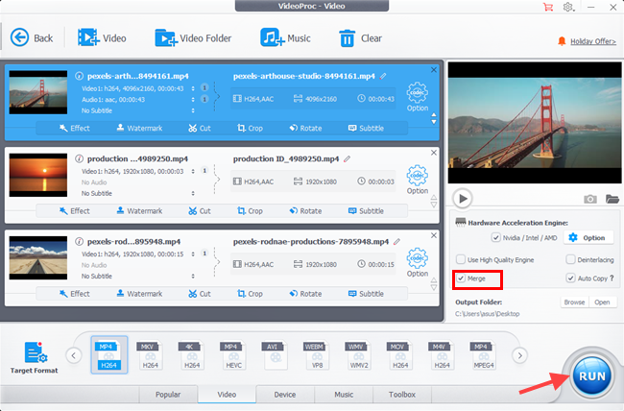Import files using the Video Folder button
Viewport: 624px width, 411px height.
pyautogui.click(x=193, y=37)
